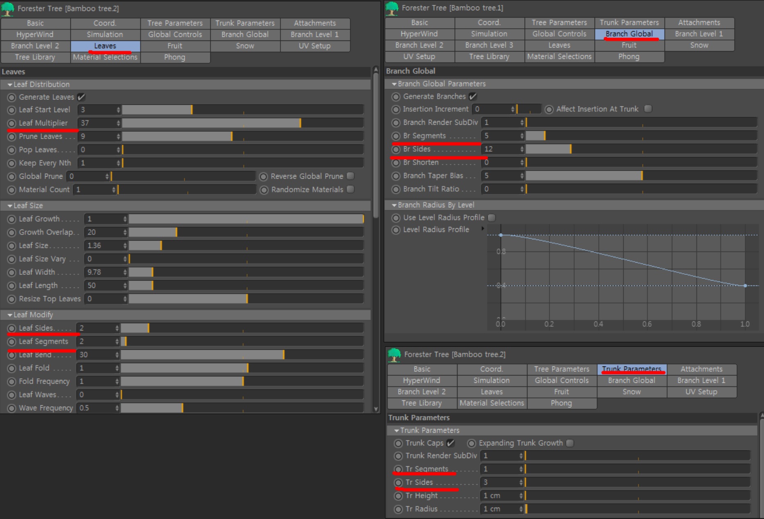Click the animation dot beside Leaf Width

click(11, 272)
